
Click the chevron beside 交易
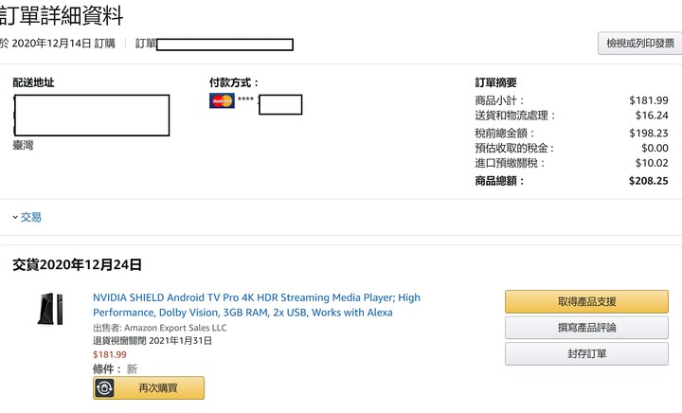tap(15, 217)
